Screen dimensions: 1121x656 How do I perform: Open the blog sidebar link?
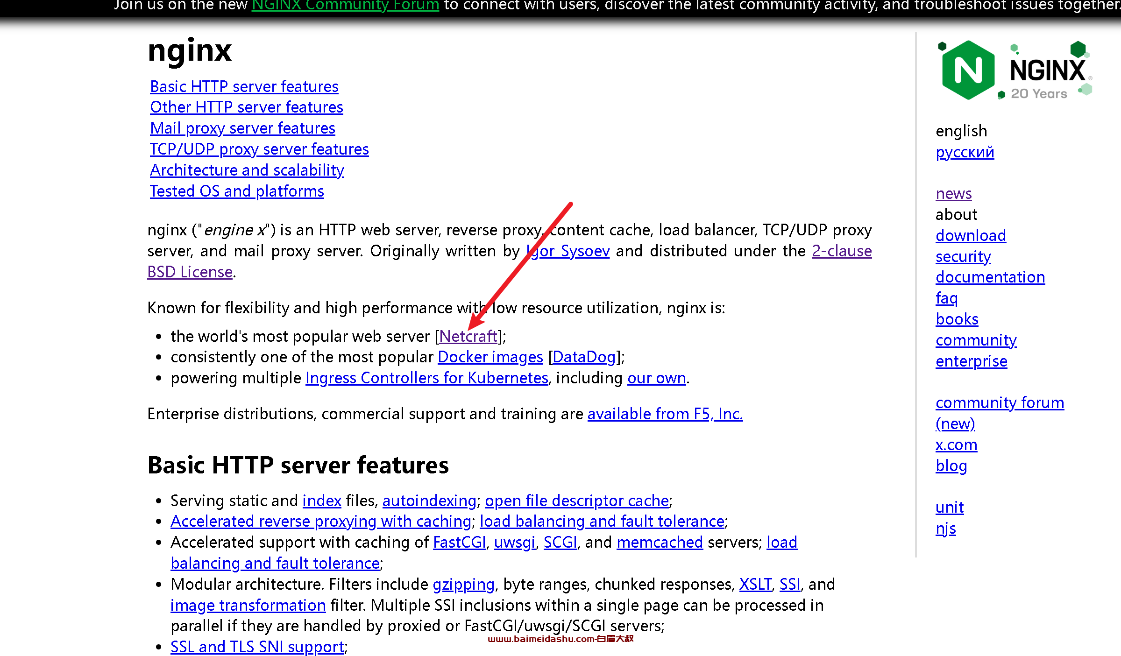click(x=951, y=466)
